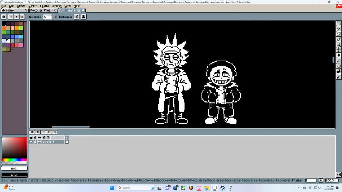Viewport: 342px width, 192px height.
Task: Select the Layer 1 cel in frame 1
Action: tap(67, 142)
